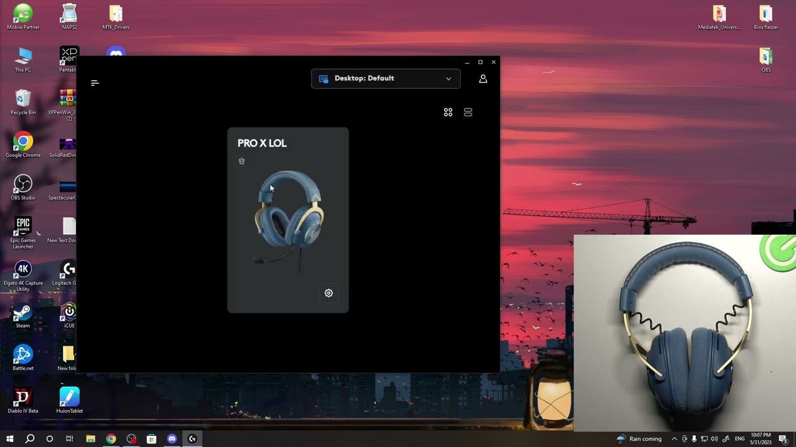
Task: Switch to OBS Studio on the taskbar
Action: 131,439
